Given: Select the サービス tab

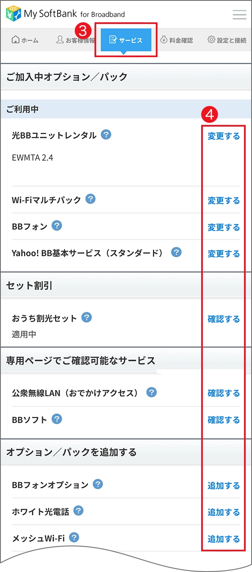Looking at the screenshot, I should (x=126, y=40).
